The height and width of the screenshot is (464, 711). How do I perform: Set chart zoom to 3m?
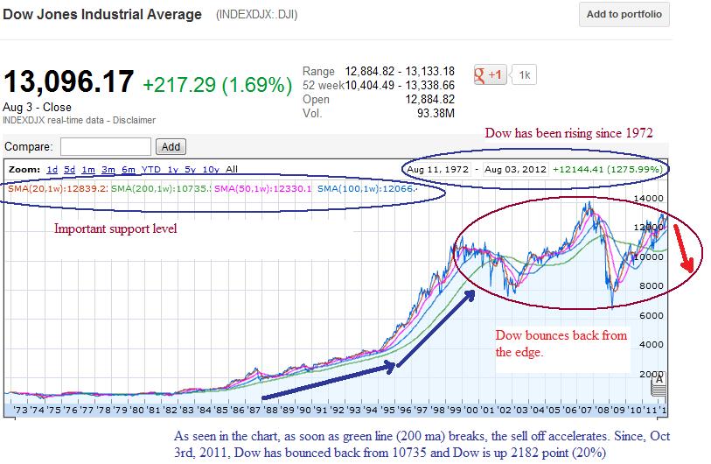coord(108,169)
